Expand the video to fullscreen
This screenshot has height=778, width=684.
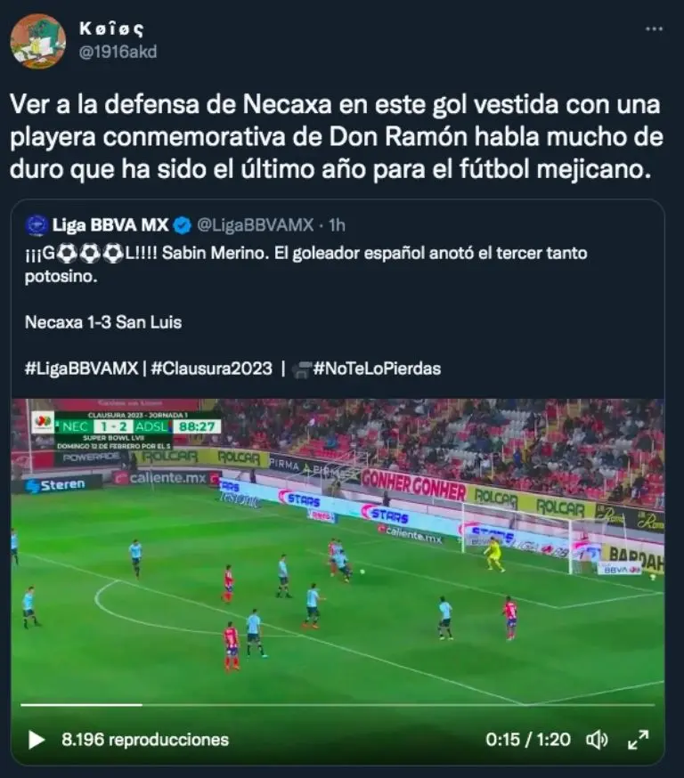(x=638, y=740)
